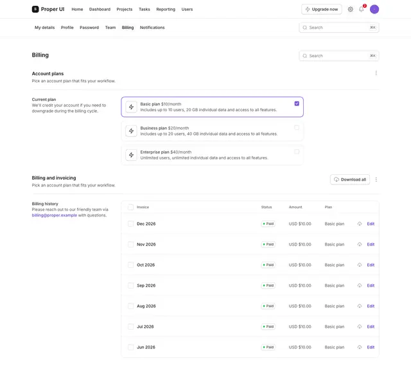Image resolution: width=411 pixels, height=385 pixels.
Task: Select the Billing tab
Action: [x=128, y=28]
